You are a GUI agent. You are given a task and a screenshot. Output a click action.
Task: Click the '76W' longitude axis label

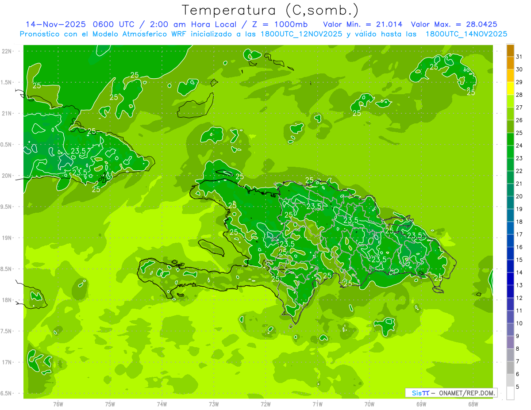click(58, 404)
